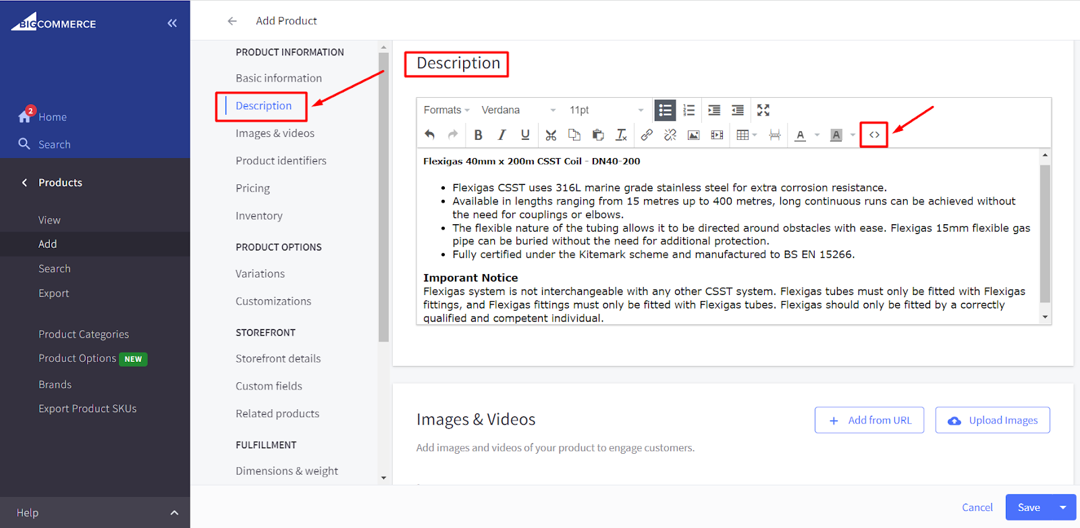1080x528 pixels.
Task: Open Product Options marked NEW
Action: tap(92, 359)
